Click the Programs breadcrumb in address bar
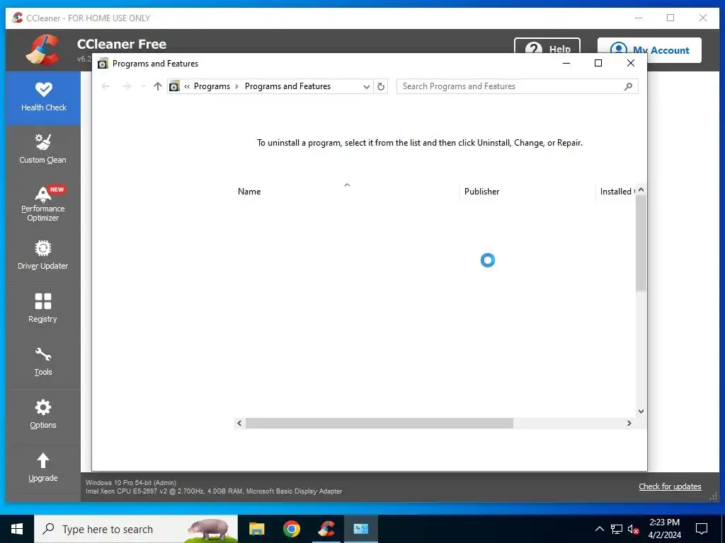The height and width of the screenshot is (543, 725). pos(212,86)
